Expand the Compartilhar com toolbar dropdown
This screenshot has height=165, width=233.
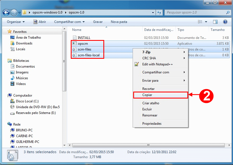pos(69,22)
